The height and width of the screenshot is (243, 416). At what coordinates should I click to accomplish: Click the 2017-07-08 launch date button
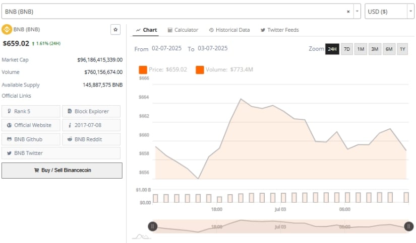point(91,125)
